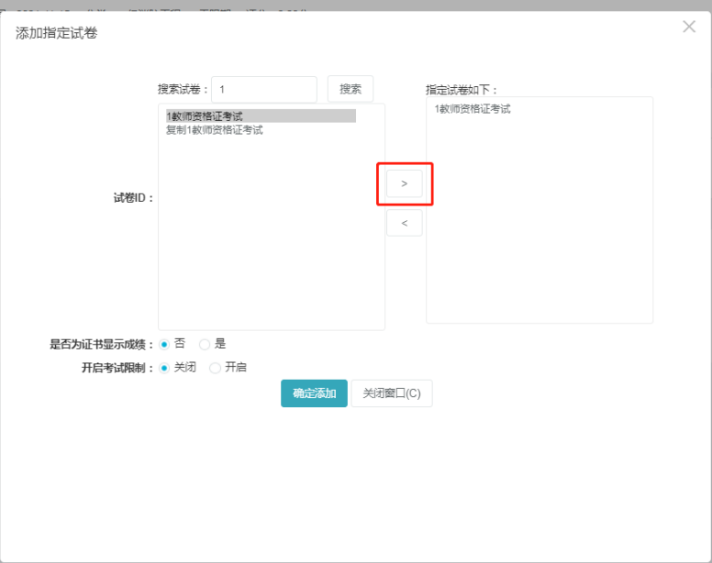Click the < arrow to remove assigned paper
The image size is (712, 563).
point(404,223)
